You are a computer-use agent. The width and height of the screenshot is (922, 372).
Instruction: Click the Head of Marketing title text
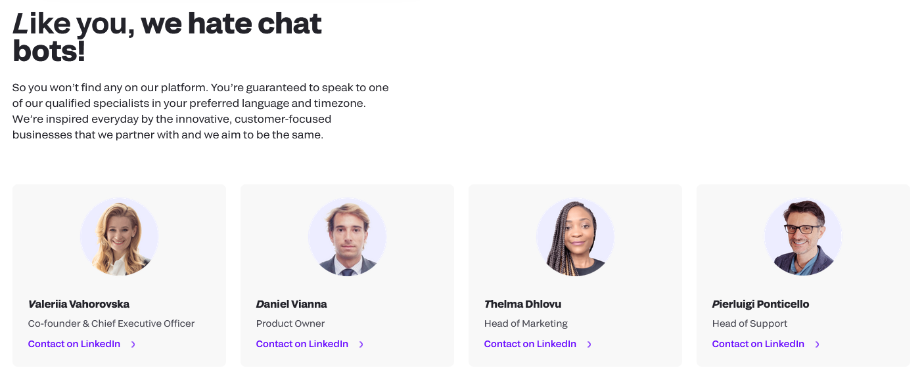point(526,323)
